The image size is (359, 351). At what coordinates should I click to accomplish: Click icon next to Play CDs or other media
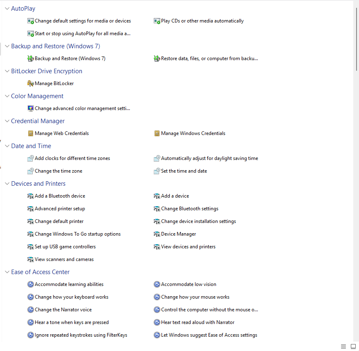pos(157,21)
